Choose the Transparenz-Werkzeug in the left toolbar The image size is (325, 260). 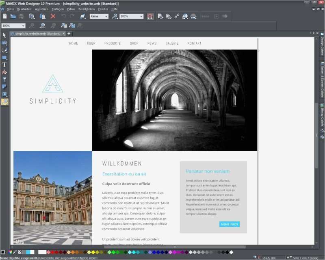(x=5, y=79)
